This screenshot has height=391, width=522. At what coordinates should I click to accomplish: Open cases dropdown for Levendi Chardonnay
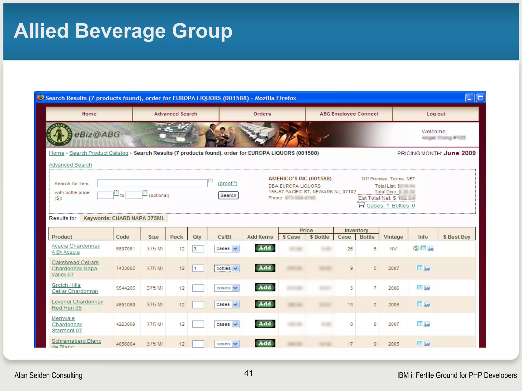click(227, 304)
